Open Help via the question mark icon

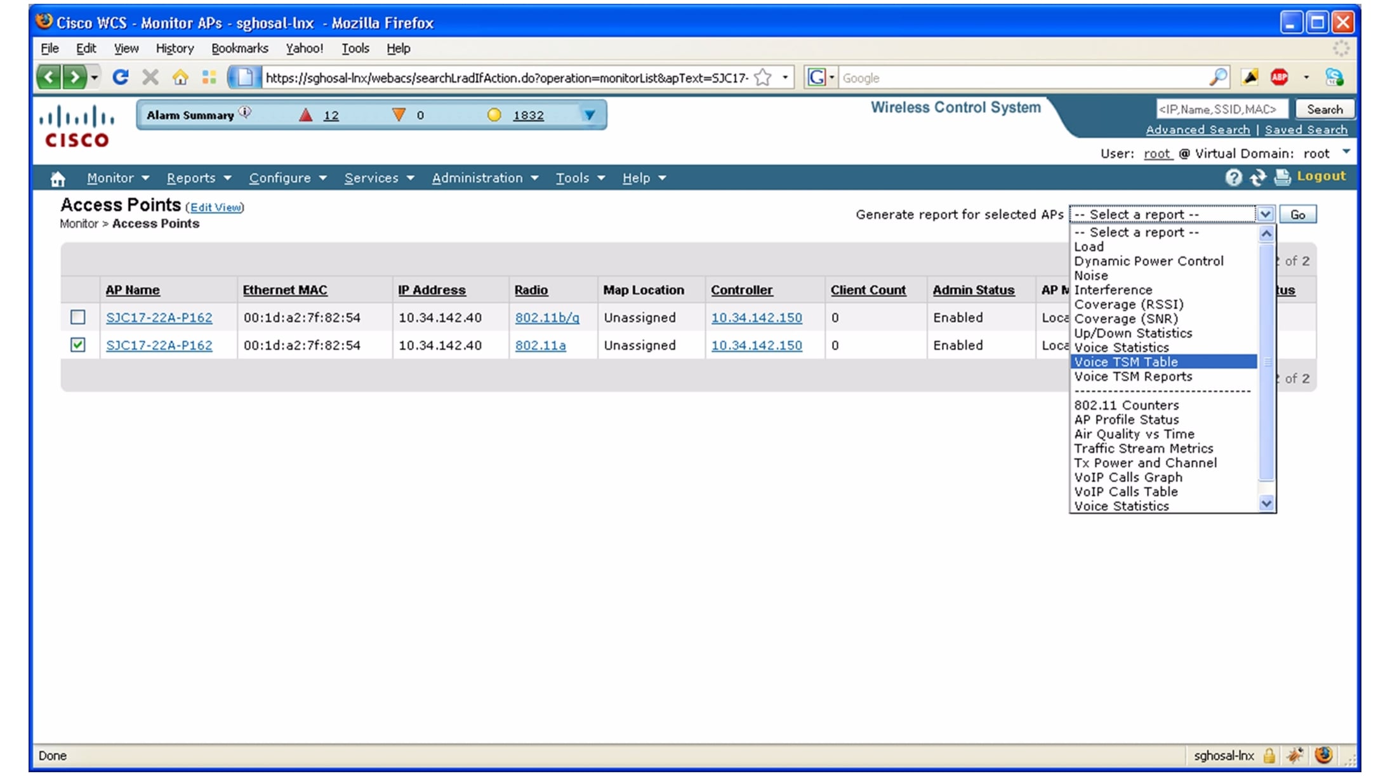pos(1233,178)
